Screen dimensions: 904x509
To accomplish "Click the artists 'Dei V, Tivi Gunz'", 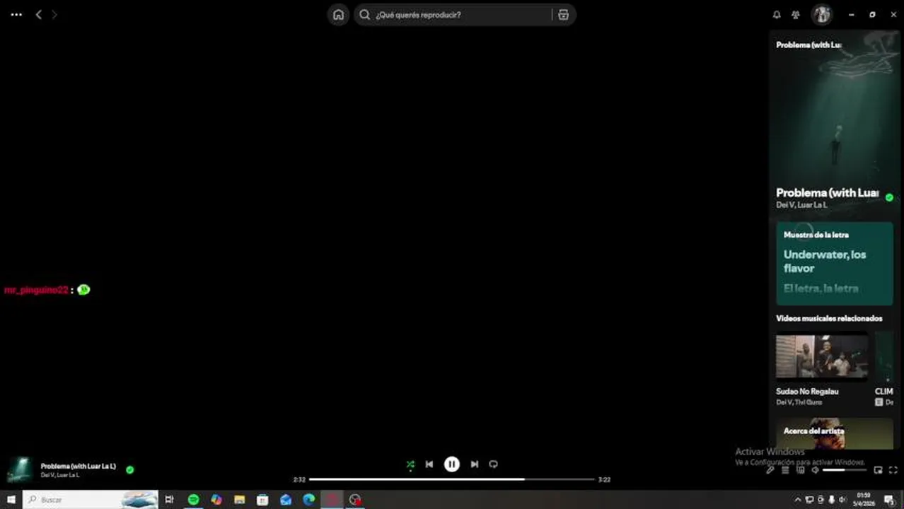I will (799, 402).
